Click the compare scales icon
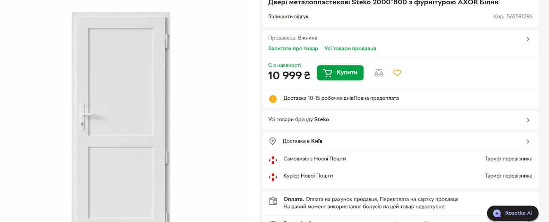549x222 pixels. coord(379,73)
